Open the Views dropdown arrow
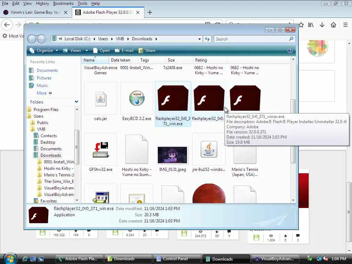This screenshot has width=352, height=264. [87, 51]
